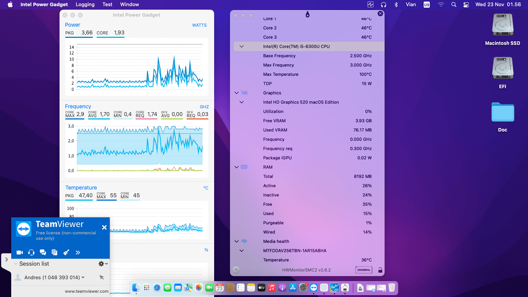Click the pin cursor next to Andres session

(x=102, y=277)
